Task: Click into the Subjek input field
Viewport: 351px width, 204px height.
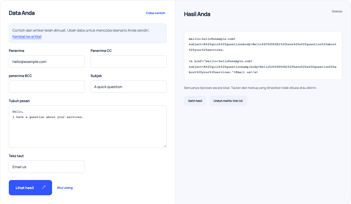Action: pyautogui.click(x=129, y=87)
